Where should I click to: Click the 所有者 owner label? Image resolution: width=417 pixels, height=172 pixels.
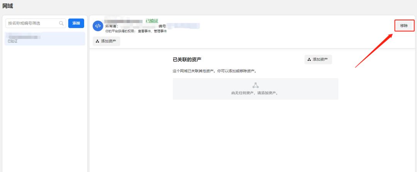[112, 26]
